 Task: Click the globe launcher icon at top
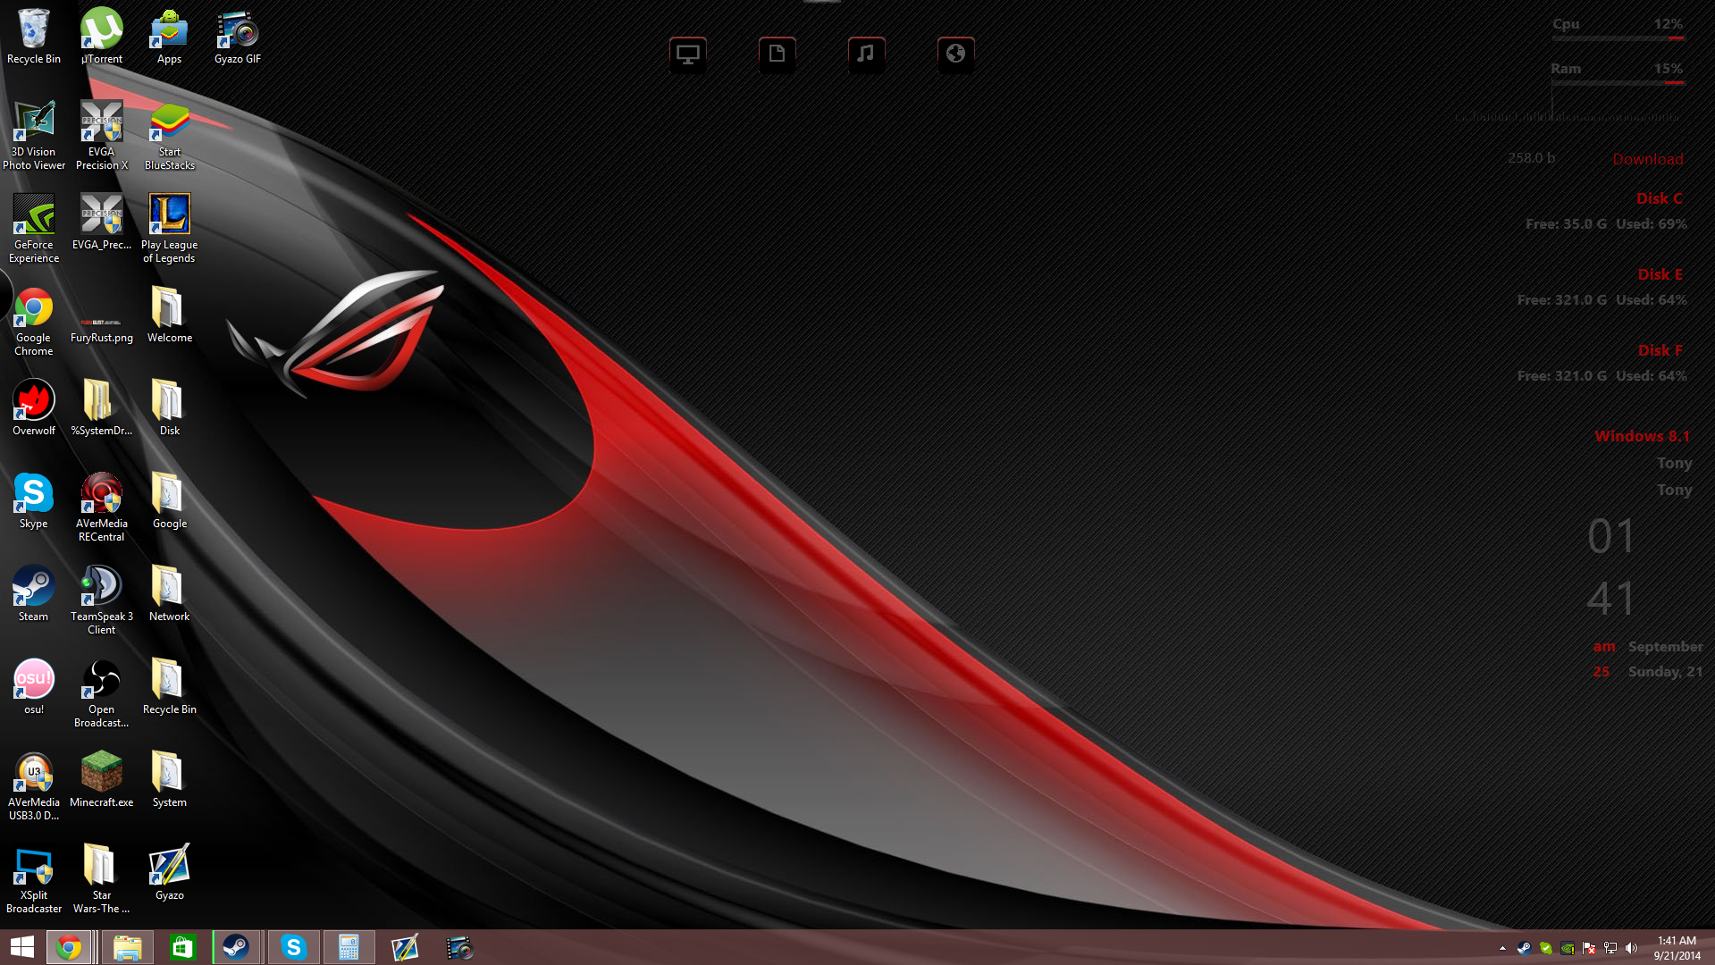coord(955,55)
